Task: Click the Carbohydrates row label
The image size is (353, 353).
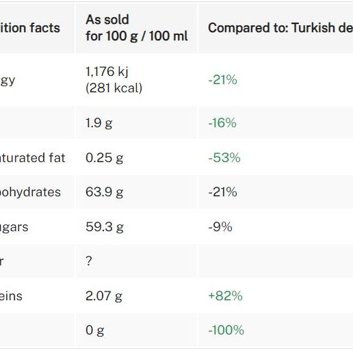Action: click(x=30, y=192)
